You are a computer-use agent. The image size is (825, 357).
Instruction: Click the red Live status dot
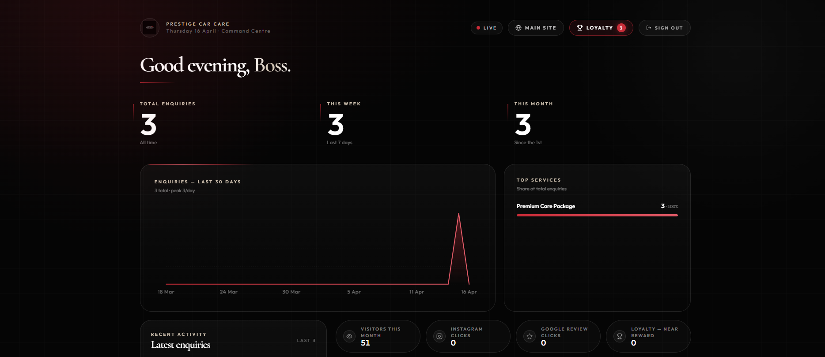478,28
